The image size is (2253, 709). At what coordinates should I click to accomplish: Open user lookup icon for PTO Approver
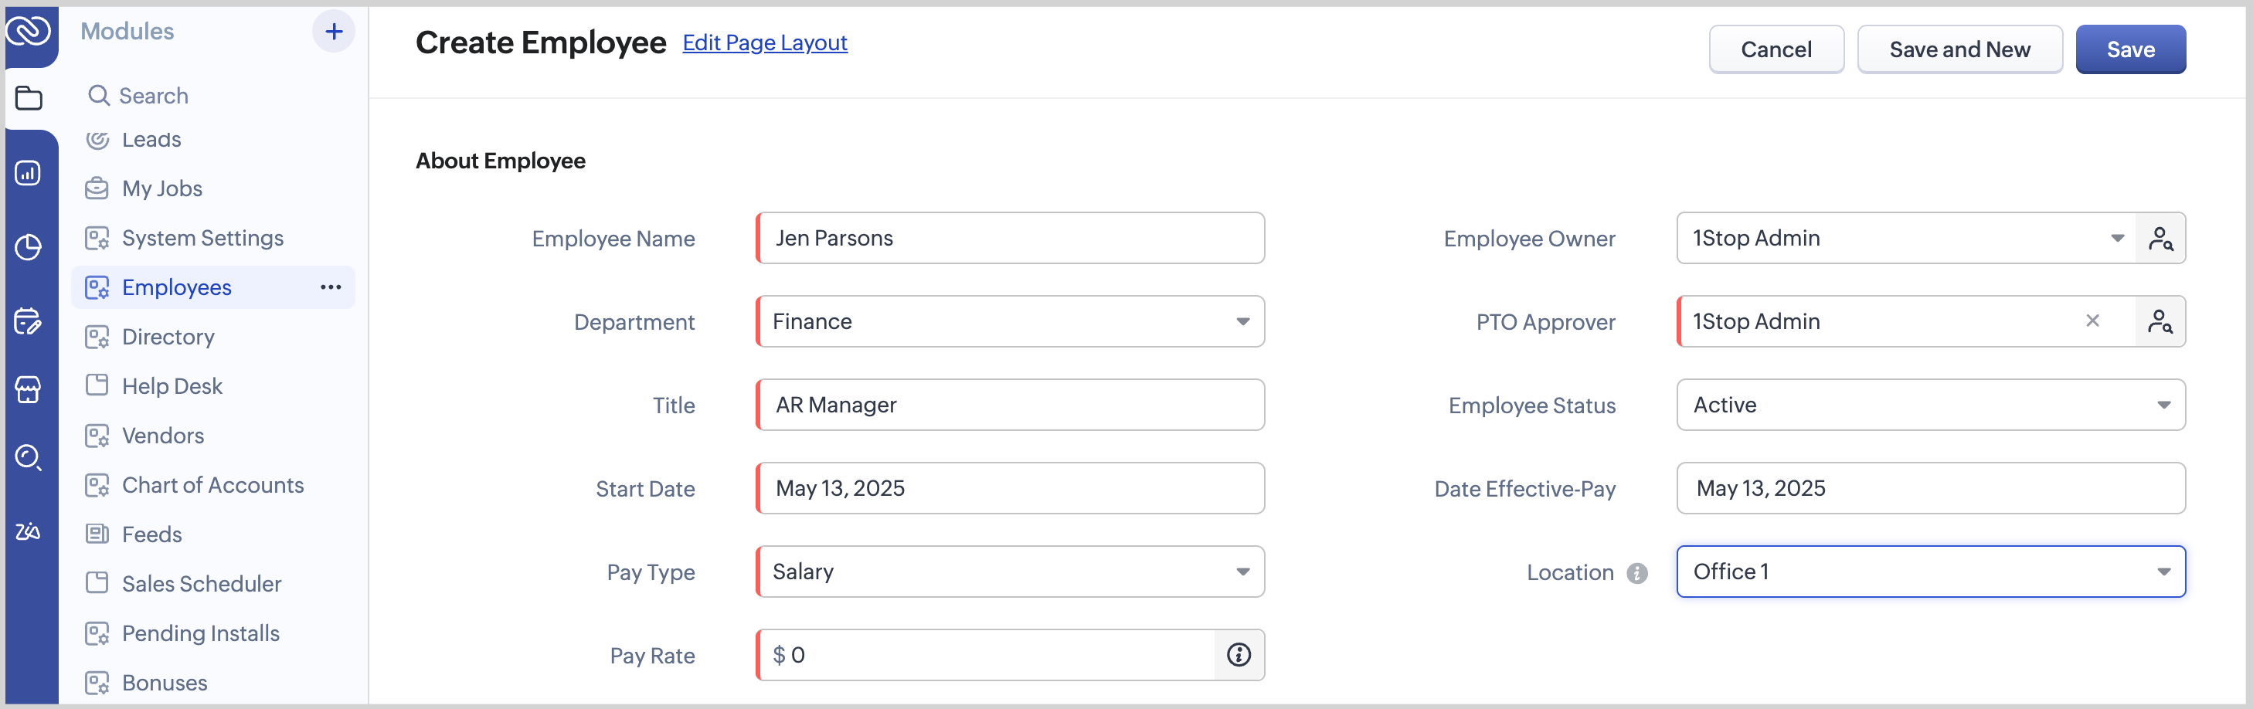2160,322
